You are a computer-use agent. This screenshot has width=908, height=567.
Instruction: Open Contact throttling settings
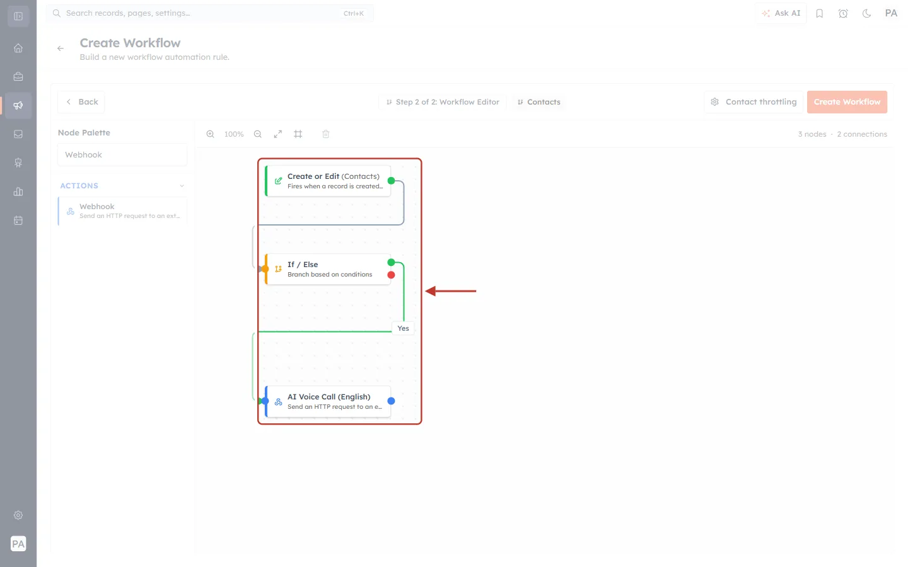tap(754, 102)
